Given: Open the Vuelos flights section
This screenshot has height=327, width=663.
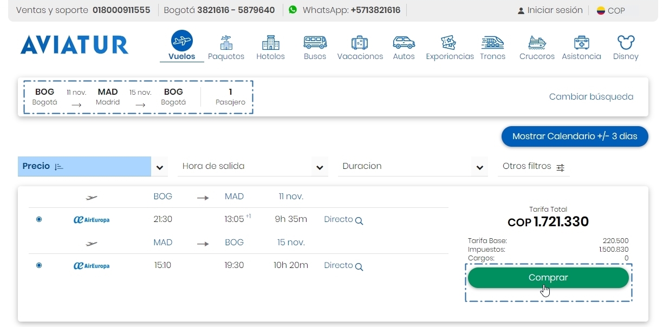Looking at the screenshot, I should click(182, 45).
